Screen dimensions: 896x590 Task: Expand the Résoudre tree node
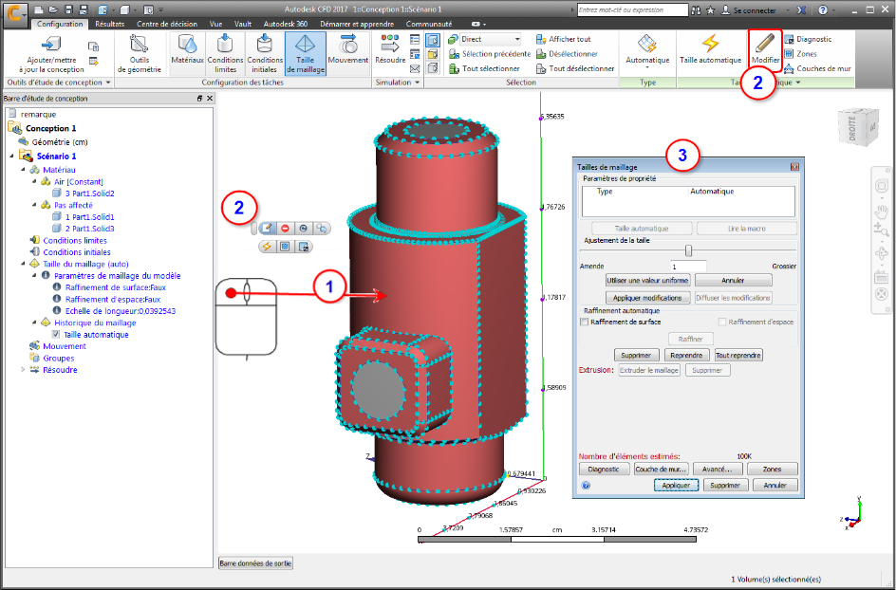pos(23,370)
